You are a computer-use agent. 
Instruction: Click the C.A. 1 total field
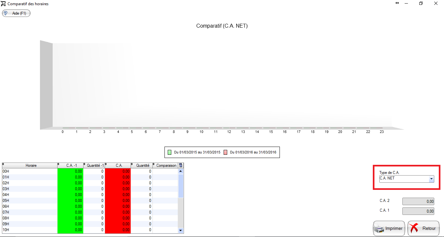(418, 211)
